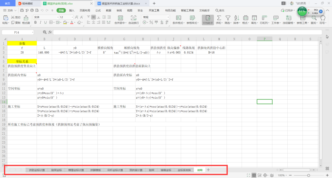Click the 查找 search button in menu bar
Viewport: 332px width, 178px height.
point(220,10)
